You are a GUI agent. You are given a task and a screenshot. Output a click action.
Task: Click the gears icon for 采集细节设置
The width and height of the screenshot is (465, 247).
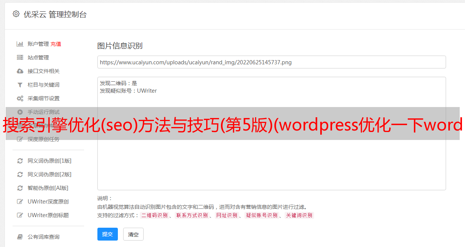click(20, 98)
